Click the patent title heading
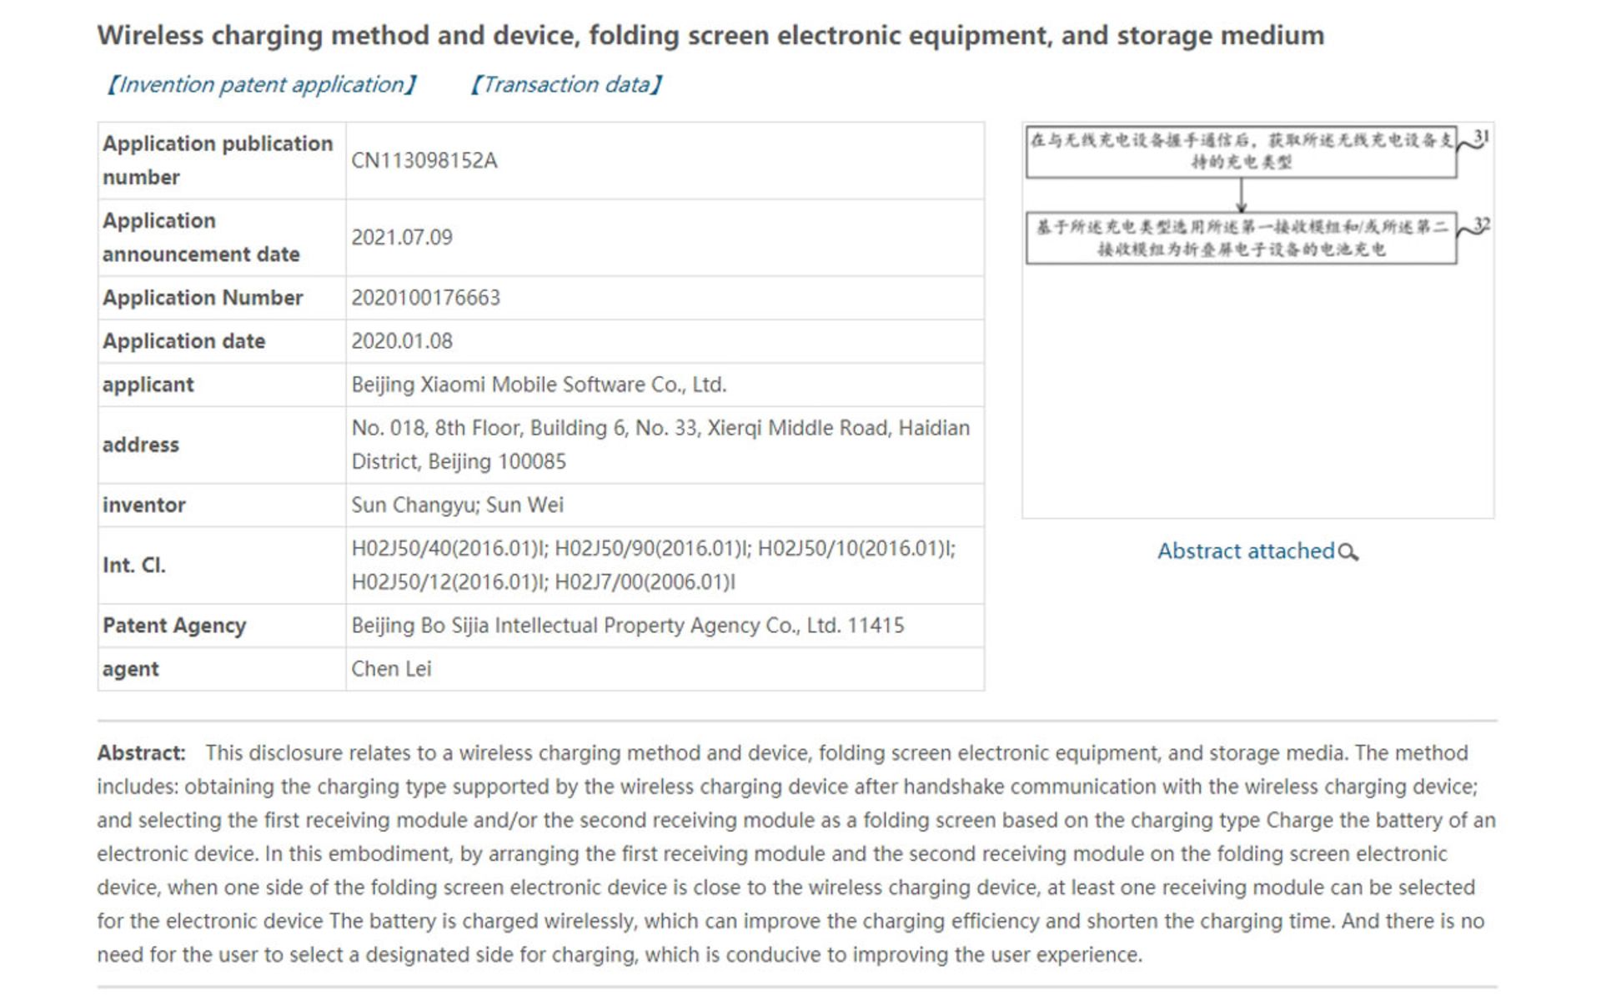The image size is (1601, 1001). tap(710, 36)
